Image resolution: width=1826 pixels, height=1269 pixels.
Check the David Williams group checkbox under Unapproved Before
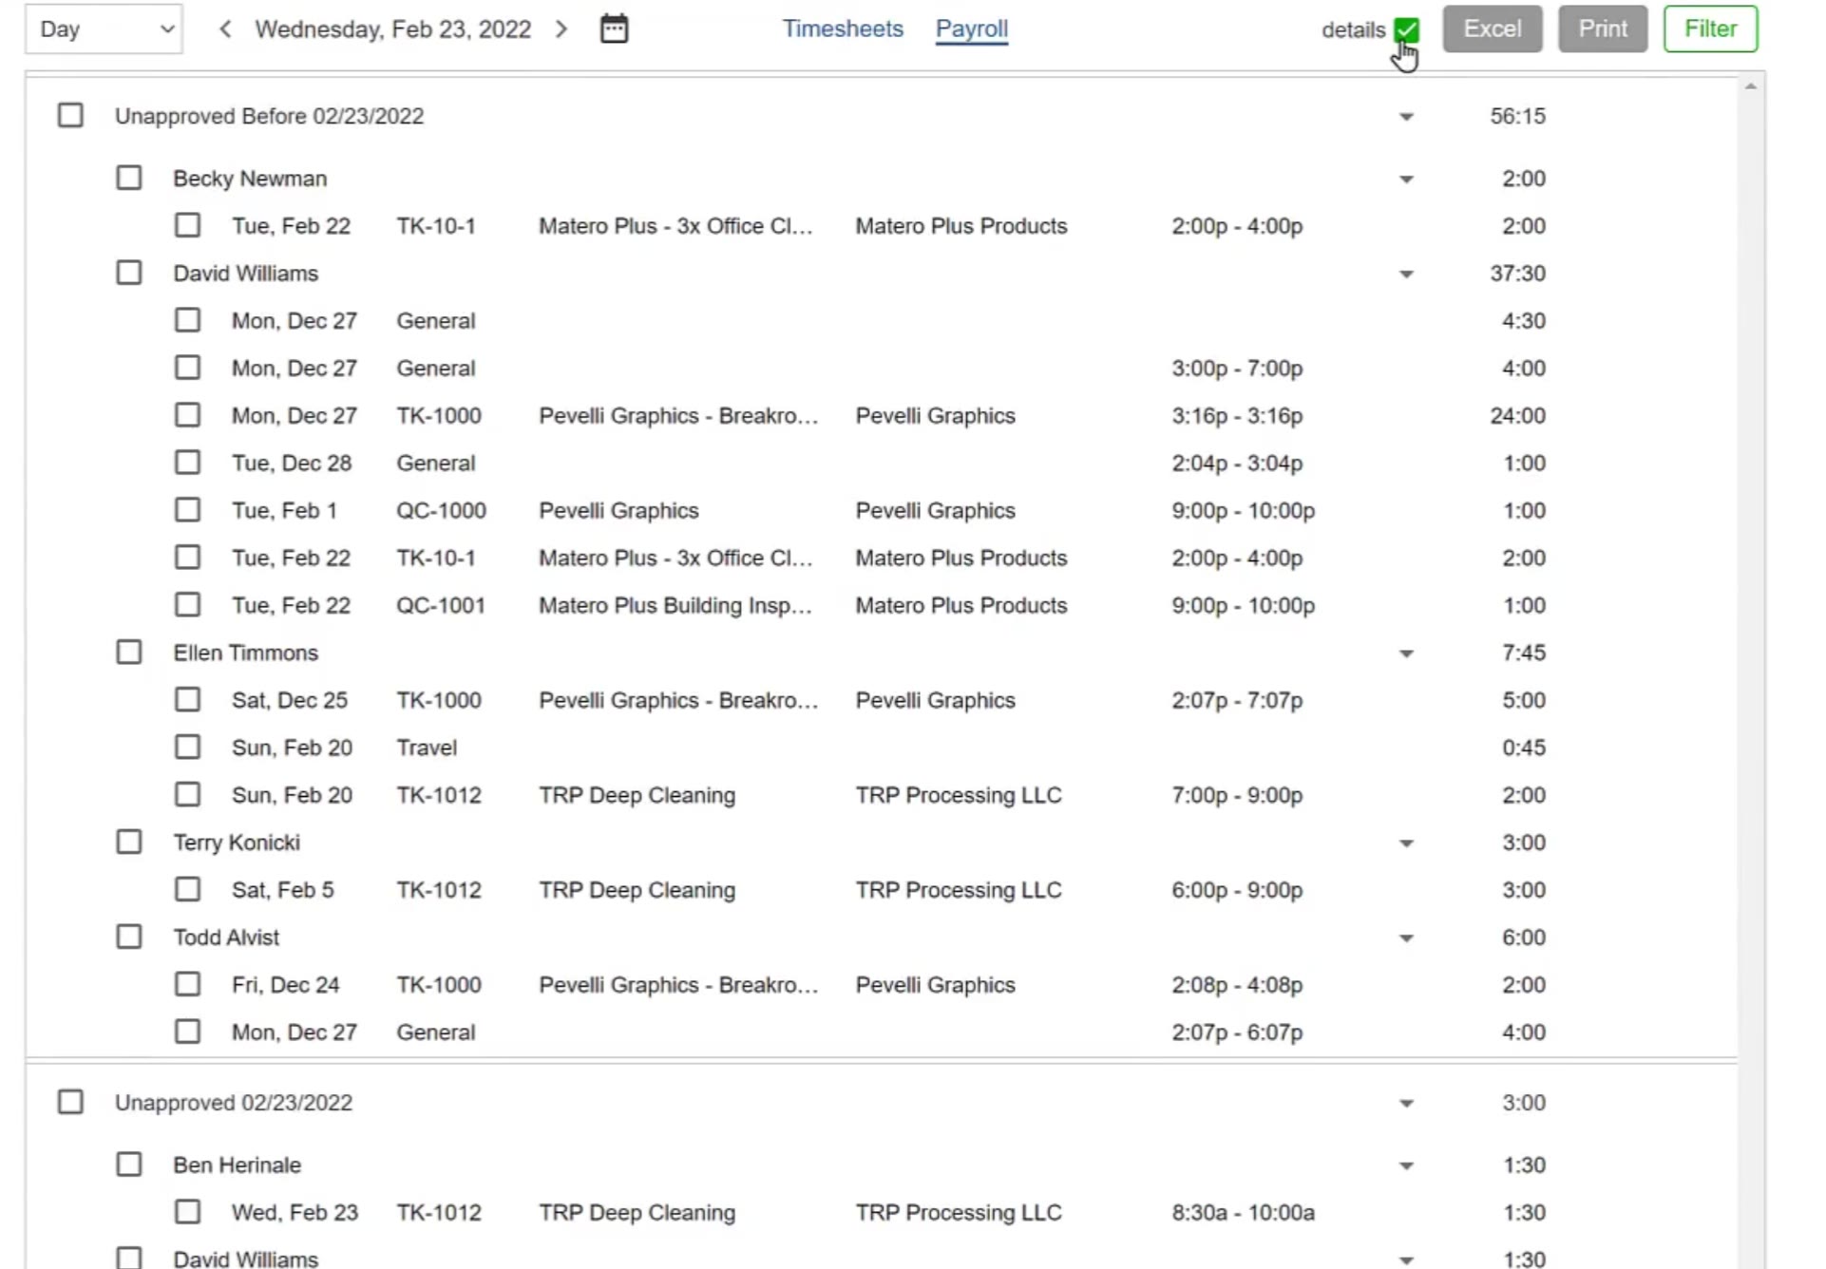pos(129,274)
